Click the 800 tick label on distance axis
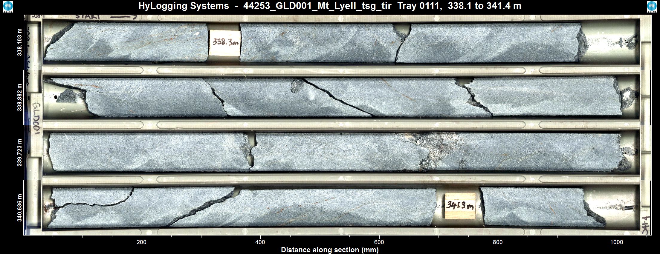The width and height of the screenshot is (660, 254). coord(498,242)
